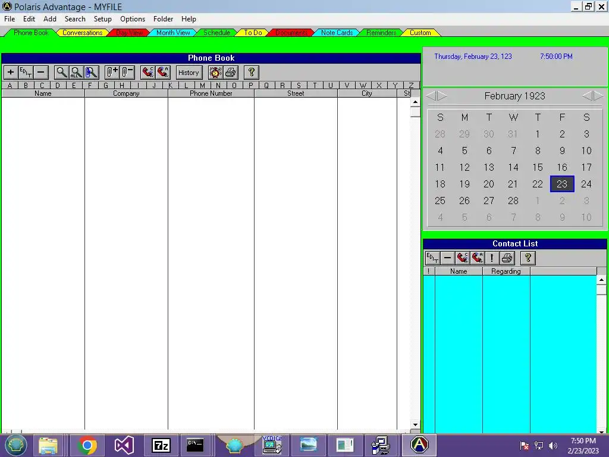This screenshot has height=457, width=609.
Task: Switch to the Conversations tab
Action: click(x=82, y=33)
